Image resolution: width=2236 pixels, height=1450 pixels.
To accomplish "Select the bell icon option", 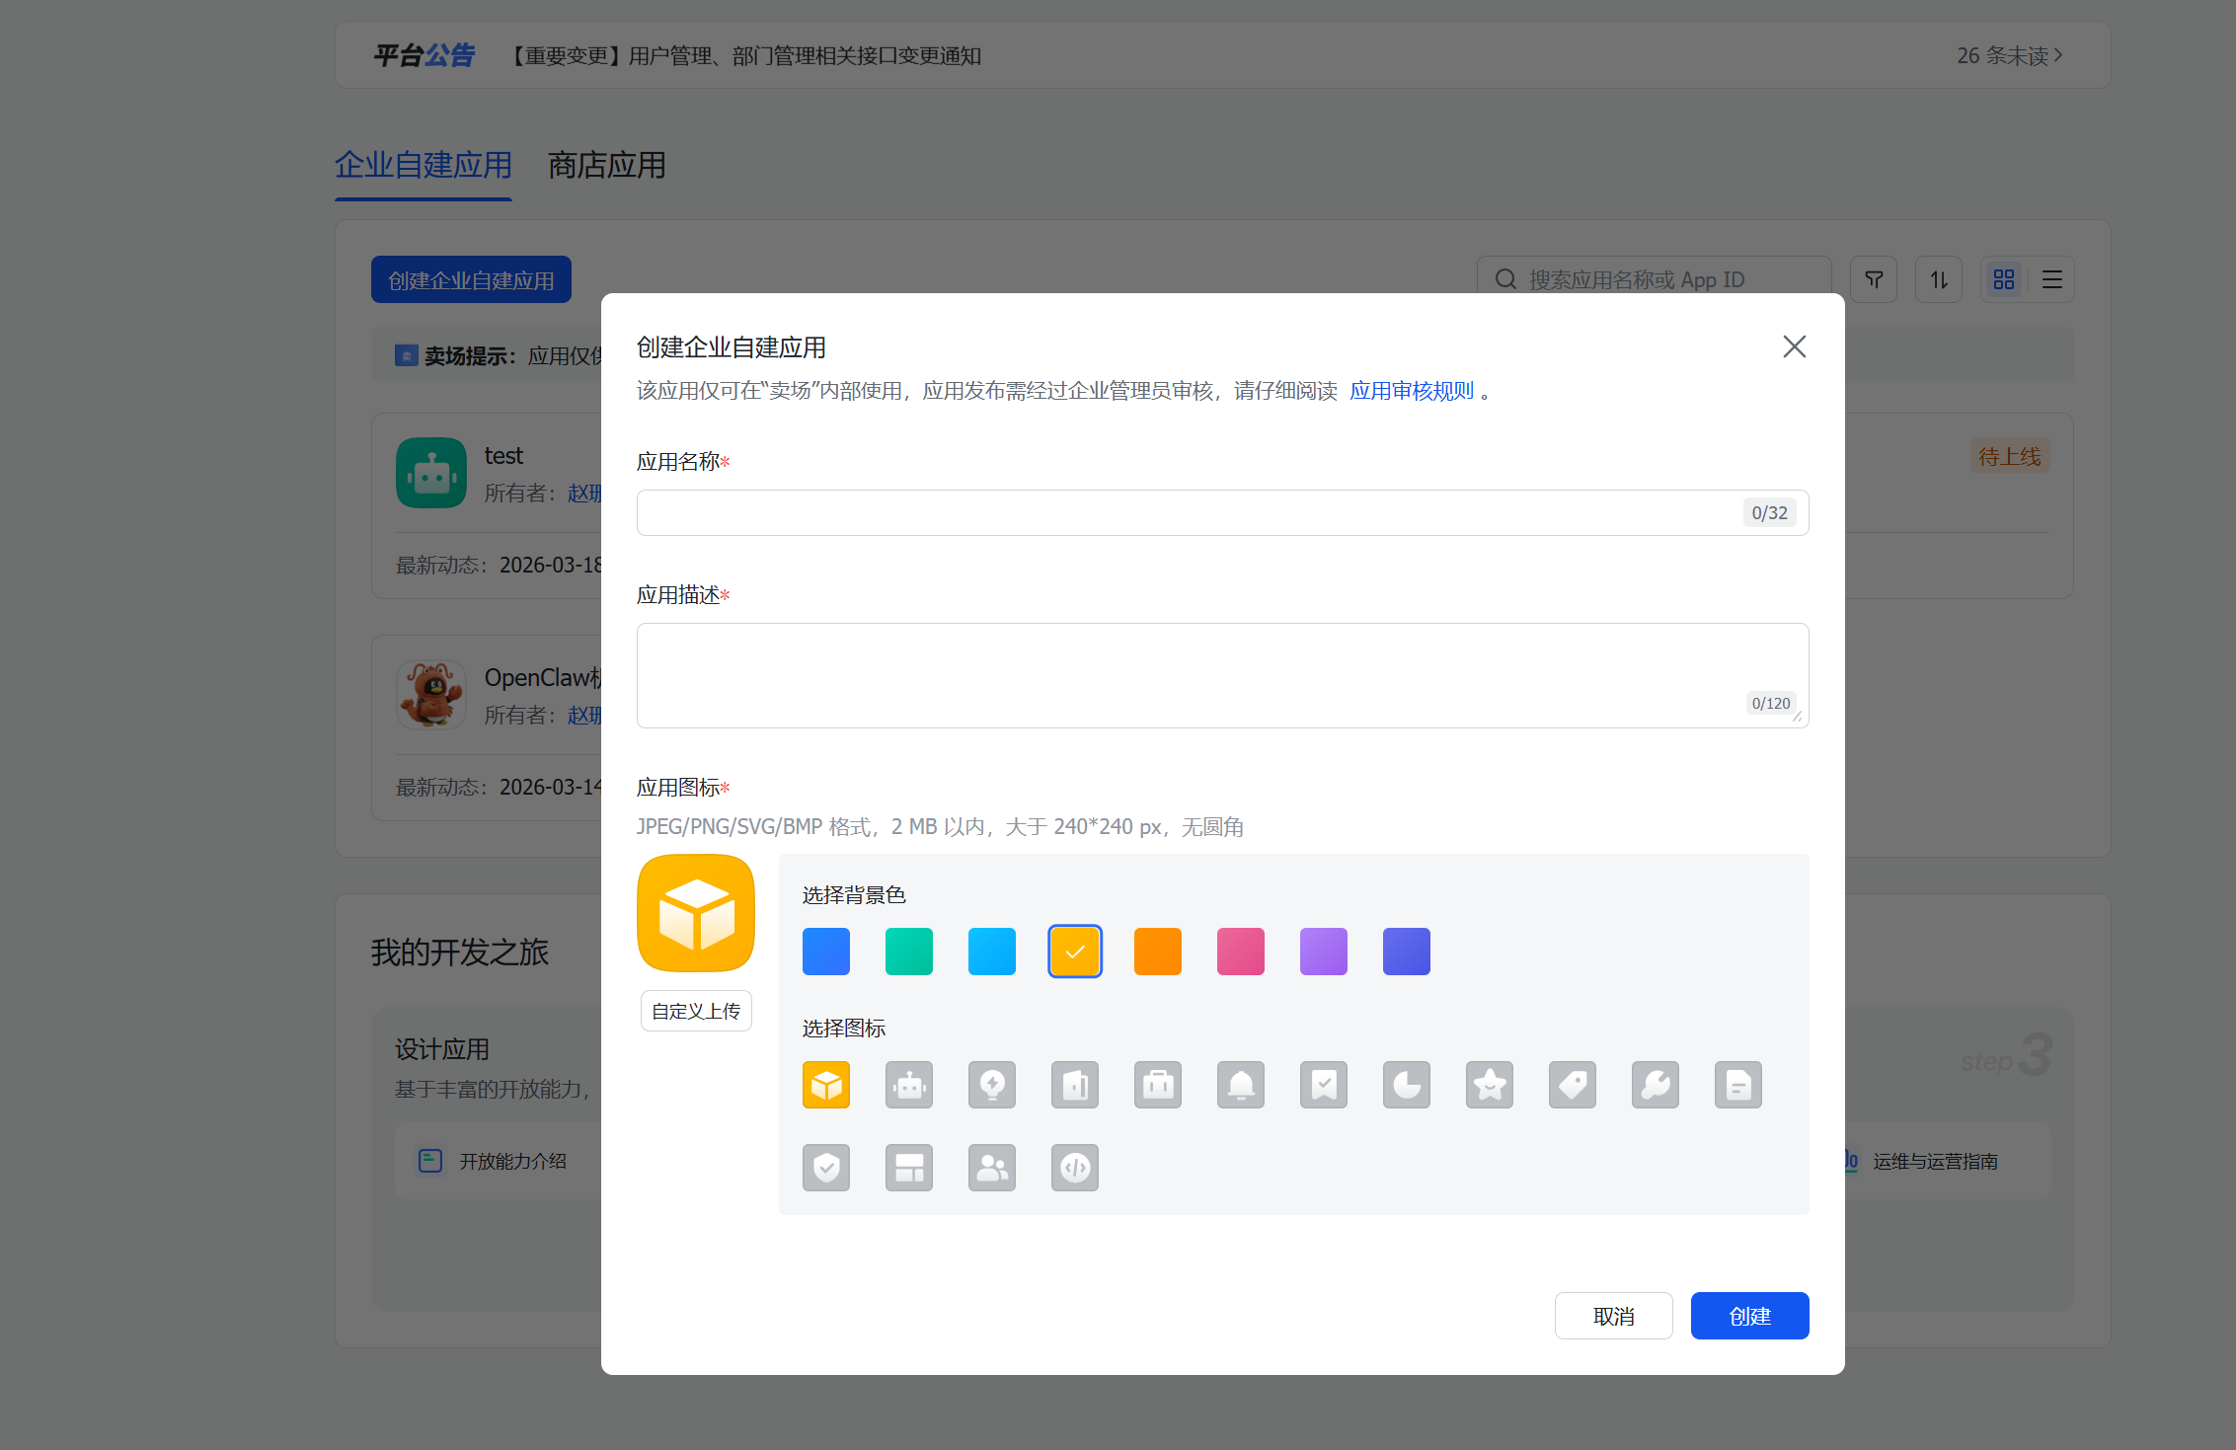I will point(1240,1086).
